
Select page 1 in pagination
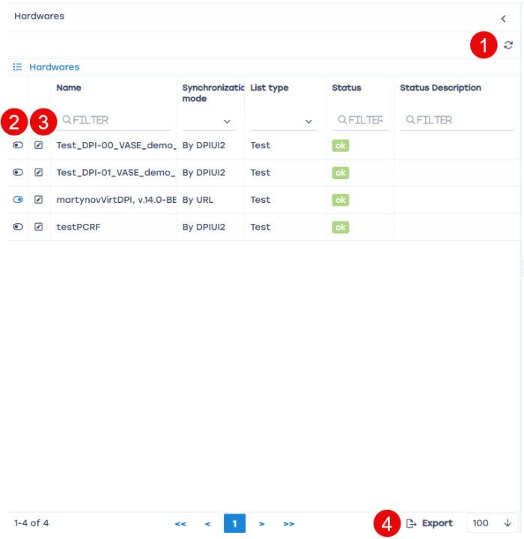pos(234,523)
